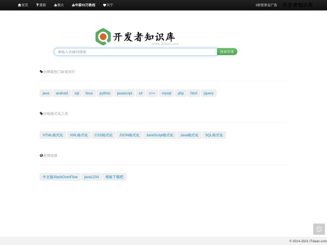
Task: Click the 首页 home icon in navbar
Action: pyautogui.click(x=20, y=5)
